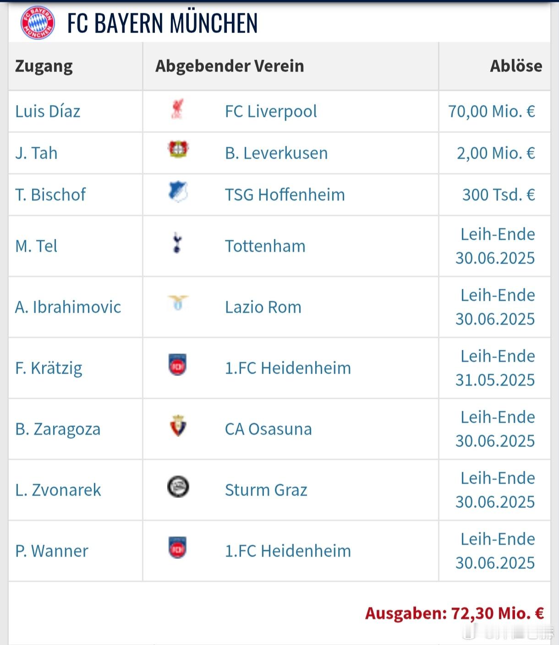Click the Heidenheim crest in Wanner row
This screenshot has height=645, width=559.
pos(178,548)
